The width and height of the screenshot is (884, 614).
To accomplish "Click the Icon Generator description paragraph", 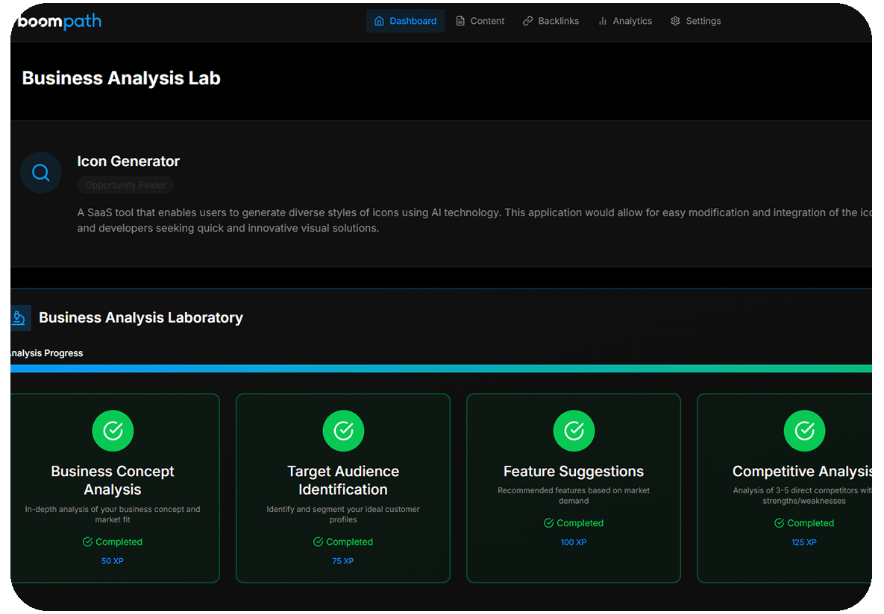I will coord(474,221).
